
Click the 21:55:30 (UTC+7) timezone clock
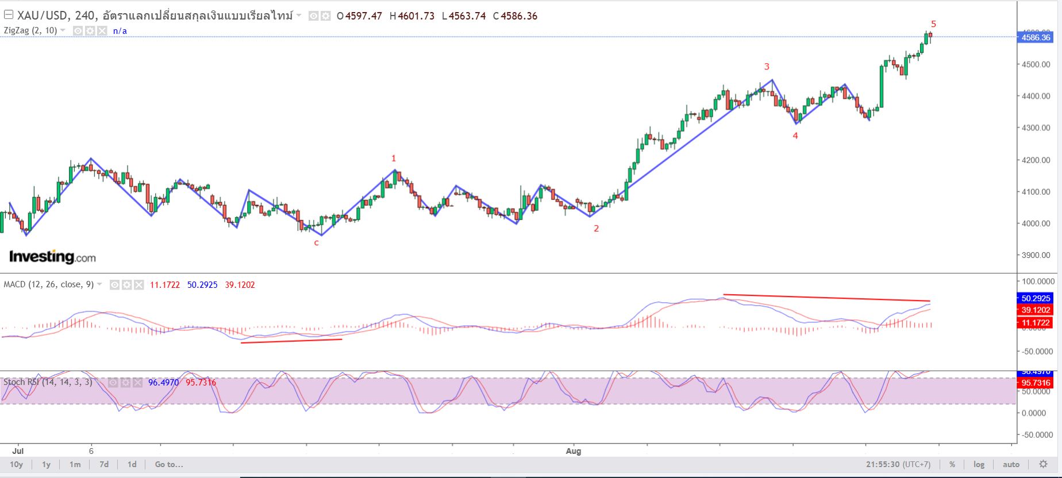click(x=898, y=464)
